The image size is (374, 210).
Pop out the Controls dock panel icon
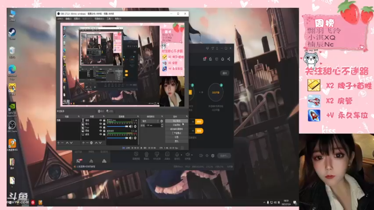click(x=187, y=116)
